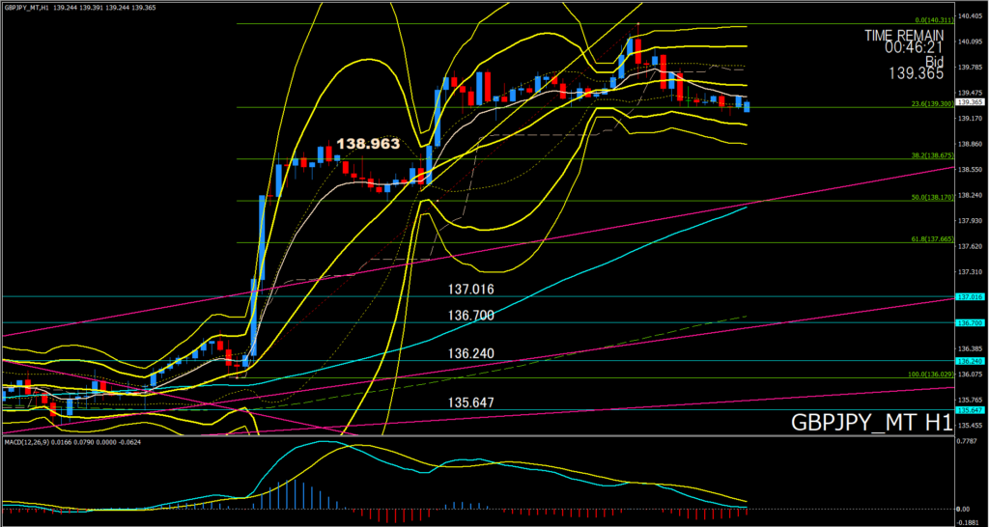Click the 135.647 level label inside the chart

[471, 402]
